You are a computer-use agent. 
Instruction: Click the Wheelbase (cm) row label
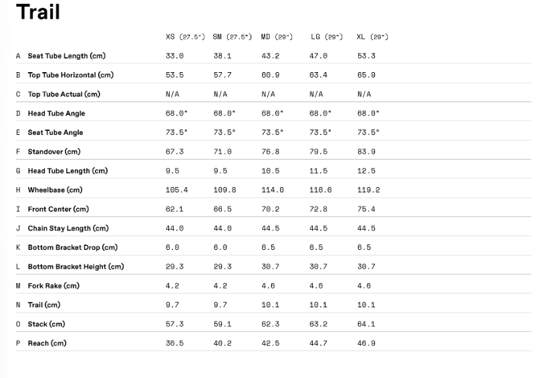(55, 190)
